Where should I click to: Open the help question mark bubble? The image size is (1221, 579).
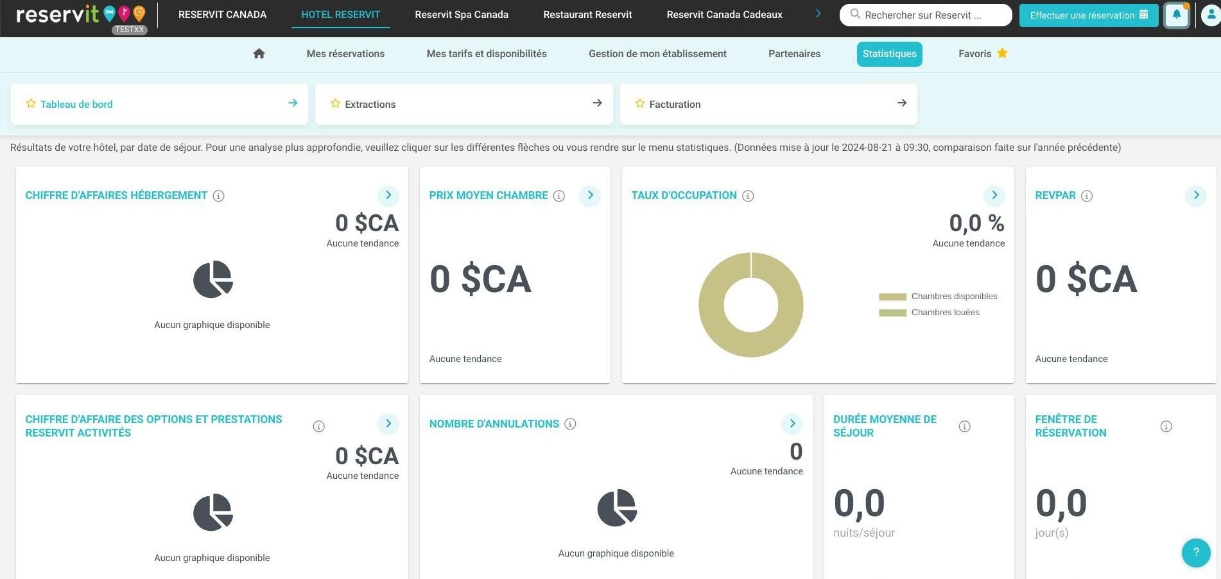pos(1196,552)
